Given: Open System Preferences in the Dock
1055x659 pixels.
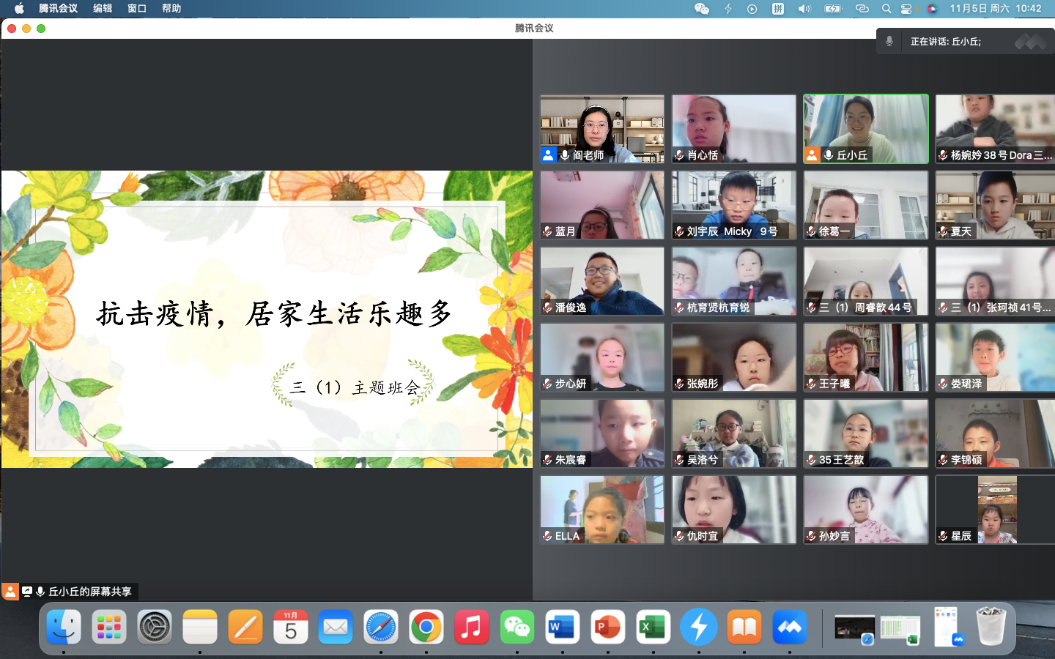Looking at the screenshot, I should 155,628.
